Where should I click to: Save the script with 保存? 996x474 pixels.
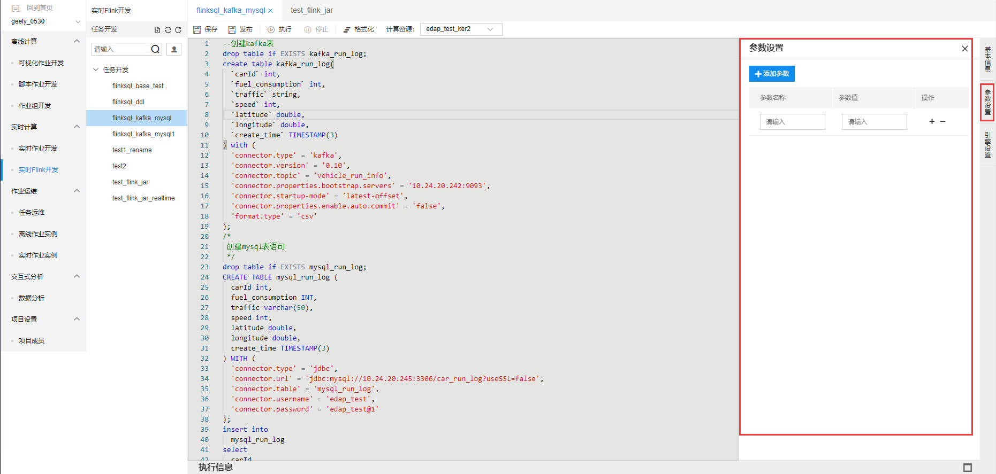point(206,29)
